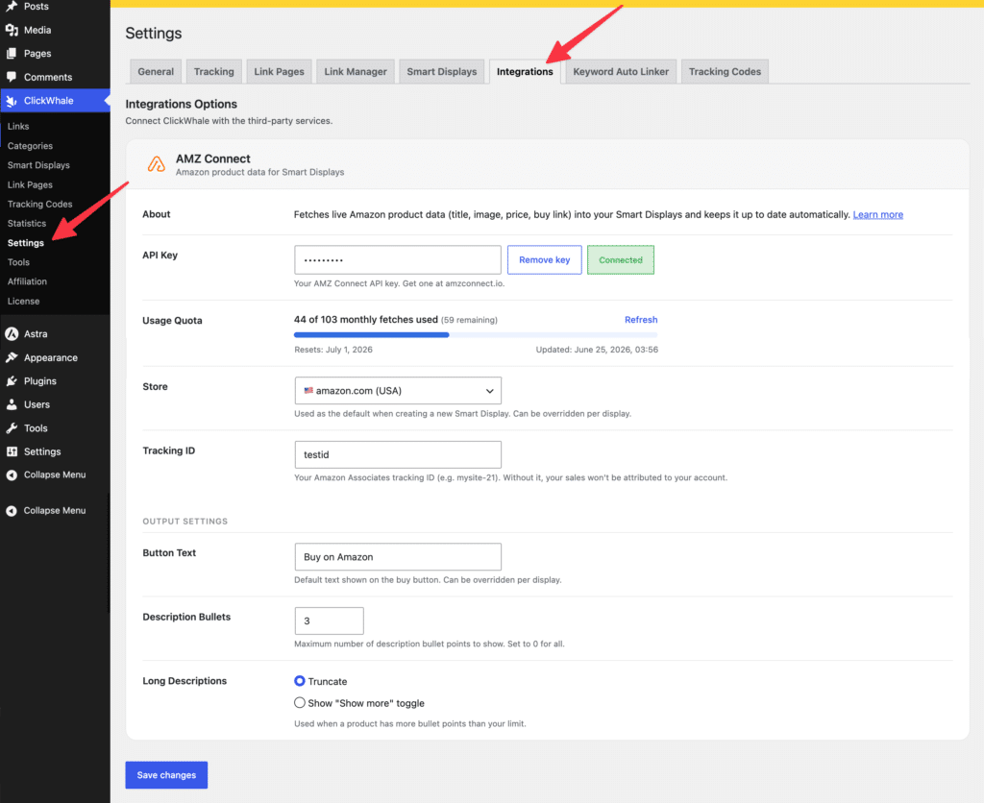
Task: Open the Learn more link
Action: pos(878,214)
